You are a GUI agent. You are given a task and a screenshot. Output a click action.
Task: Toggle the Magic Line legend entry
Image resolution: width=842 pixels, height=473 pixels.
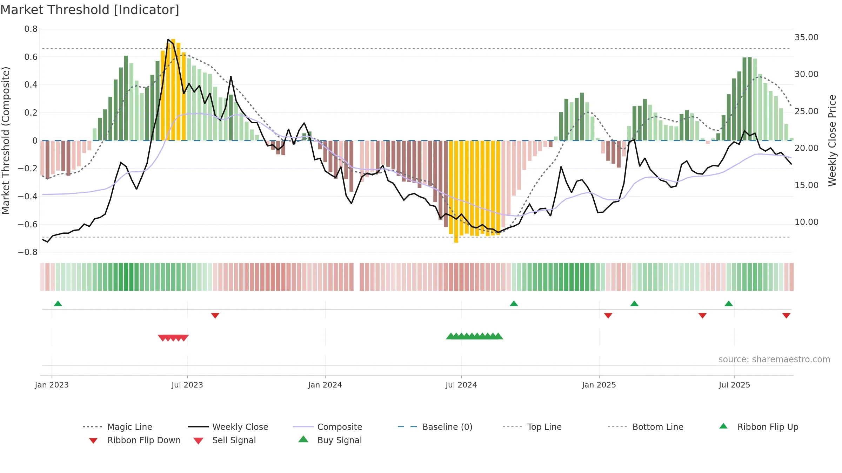pos(117,427)
